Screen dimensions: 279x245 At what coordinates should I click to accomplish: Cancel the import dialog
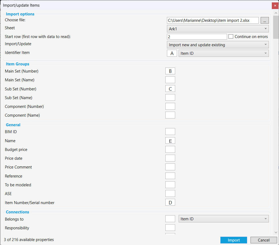(x=264, y=240)
